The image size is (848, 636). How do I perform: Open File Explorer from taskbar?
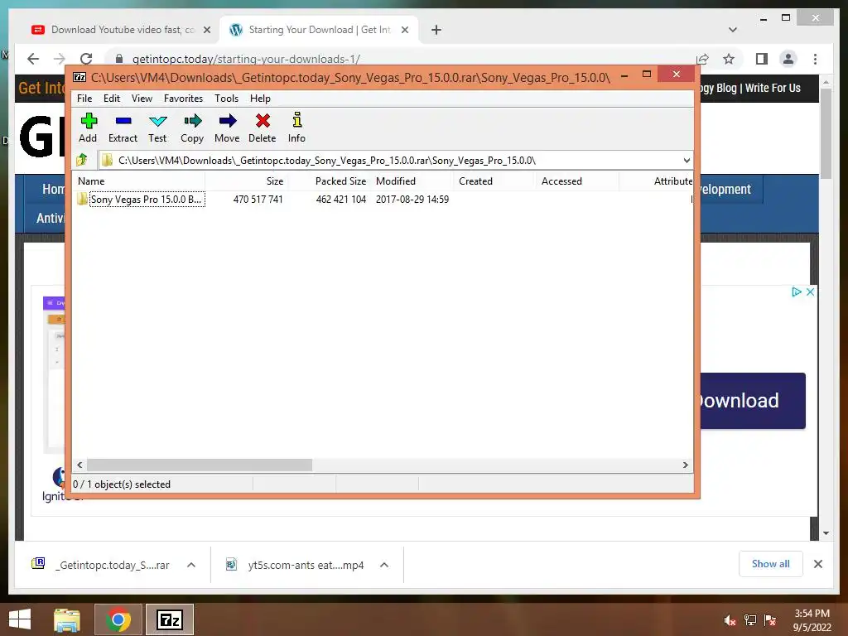click(67, 619)
